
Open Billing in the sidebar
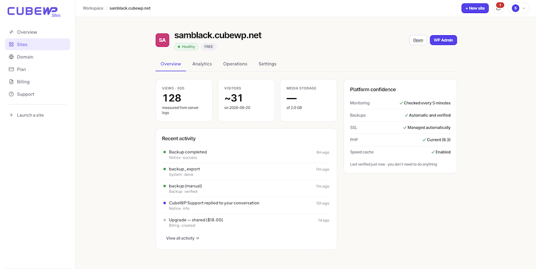click(x=38, y=81)
